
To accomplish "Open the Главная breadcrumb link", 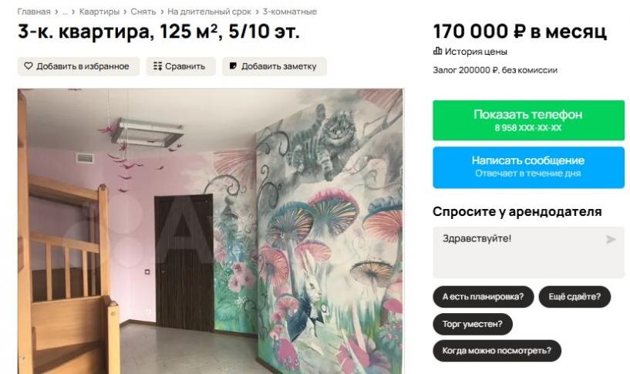I will (x=34, y=12).
